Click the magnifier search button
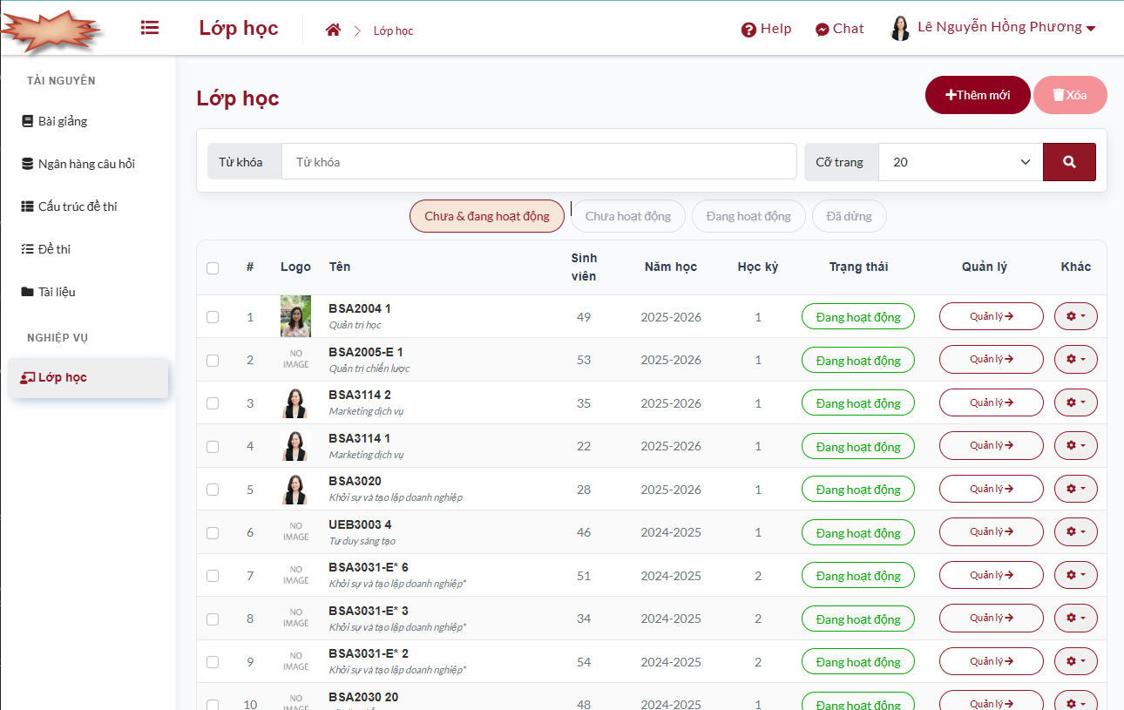 point(1069,162)
